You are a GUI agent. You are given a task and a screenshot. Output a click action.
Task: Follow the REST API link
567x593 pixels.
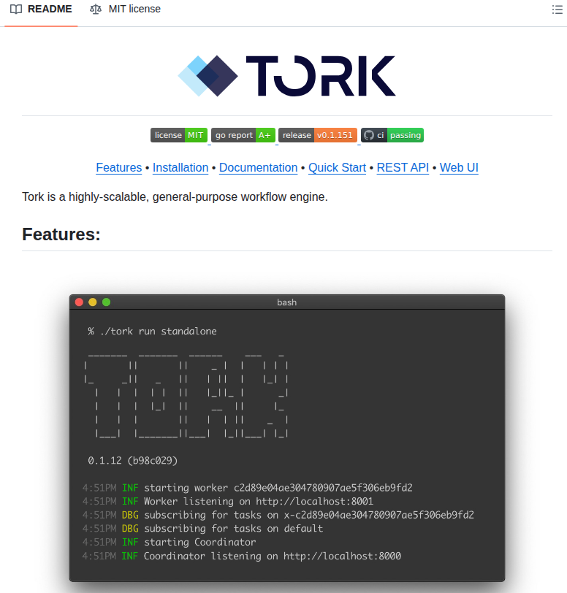coord(403,167)
